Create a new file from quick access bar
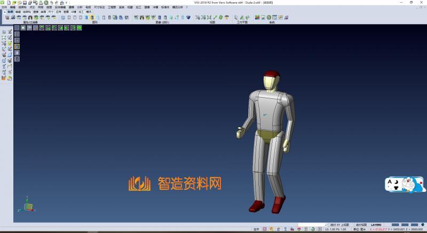Screen dimensions: 427x233 point(9,3)
